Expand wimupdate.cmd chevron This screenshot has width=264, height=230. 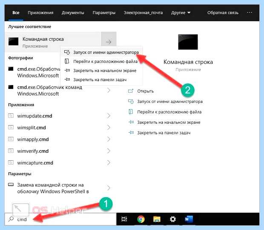click(x=109, y=116)
